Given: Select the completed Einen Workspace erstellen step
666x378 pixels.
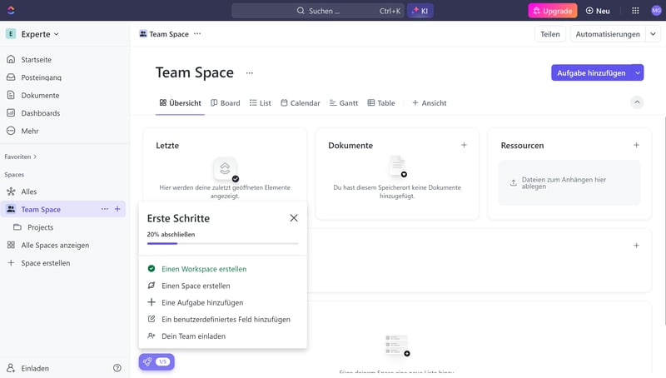Looking at the screenshot, I should pyautogui.click(x=203, y=269).
